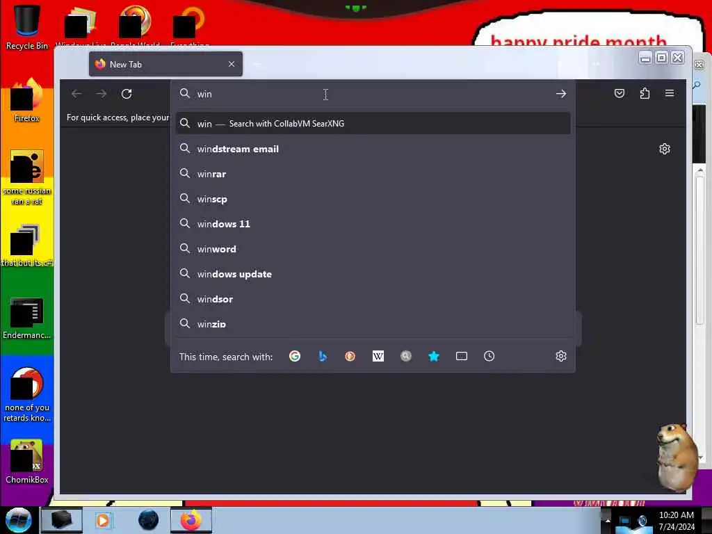Open Save to Pocket

click(x=620, y=94)
